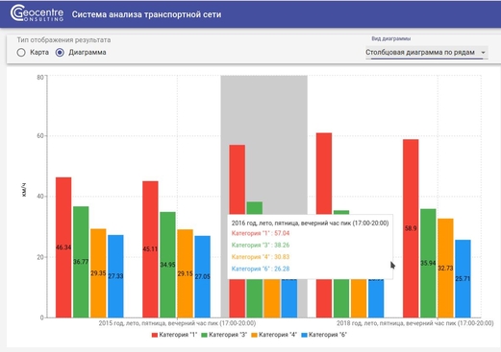Click the orange bar labeled 32.73
This screenshot has width=501, height=352.
[445, 268]
